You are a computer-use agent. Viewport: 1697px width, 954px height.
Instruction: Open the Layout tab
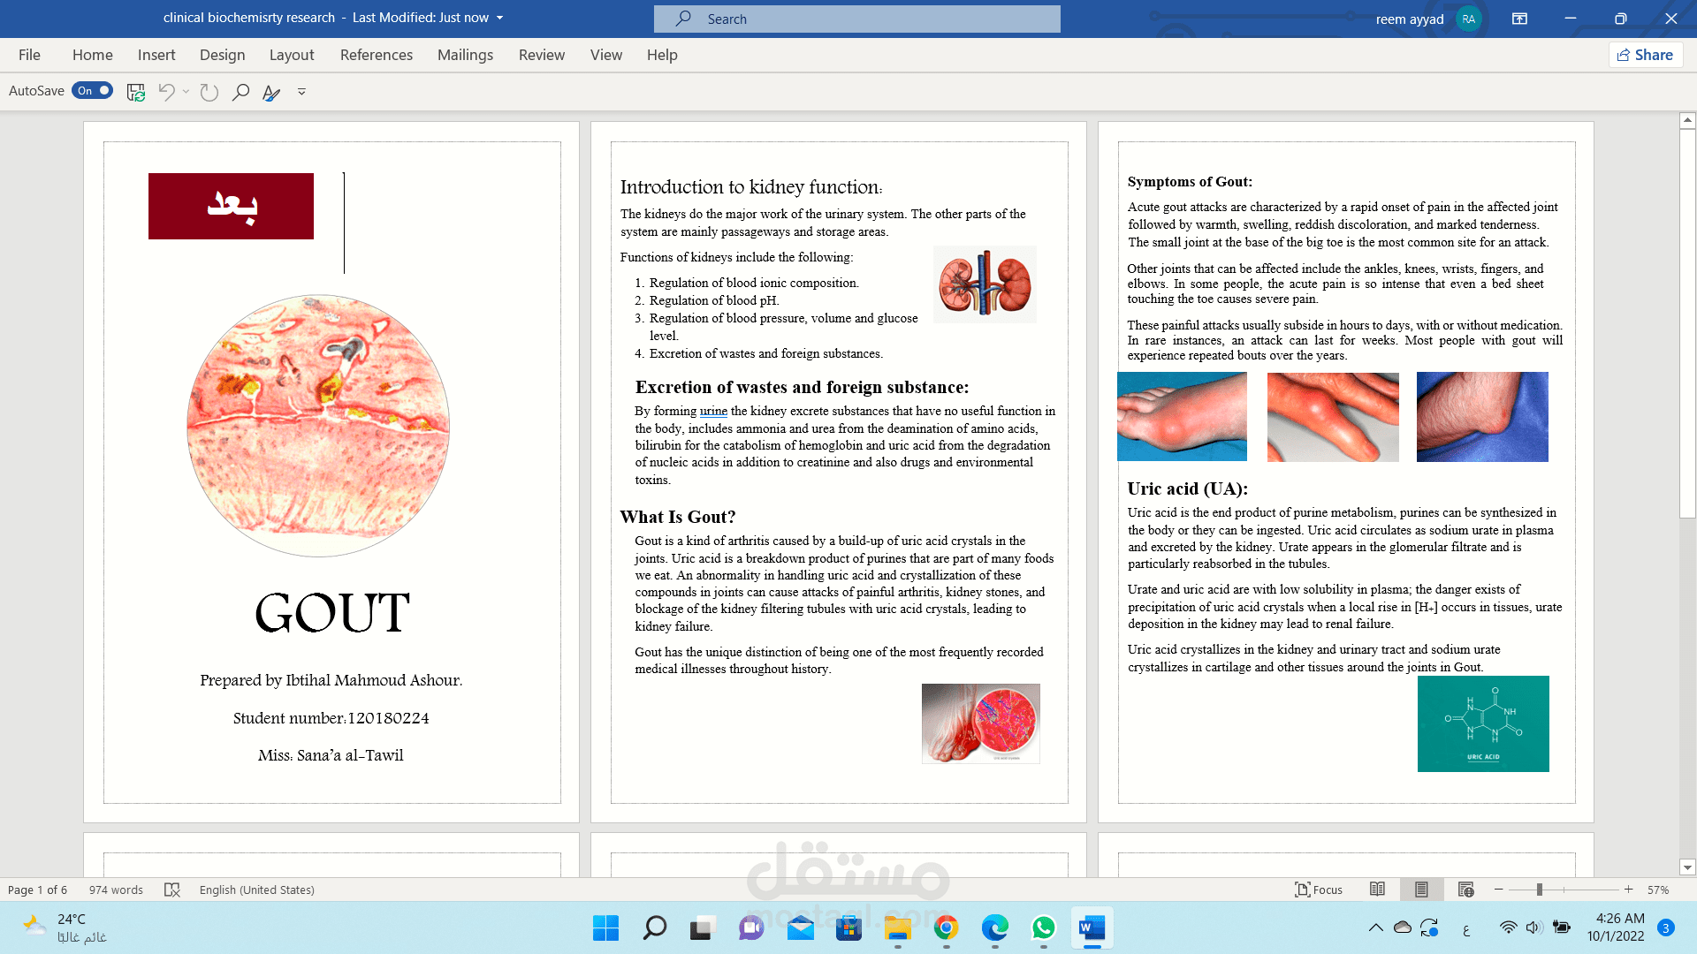291,55
